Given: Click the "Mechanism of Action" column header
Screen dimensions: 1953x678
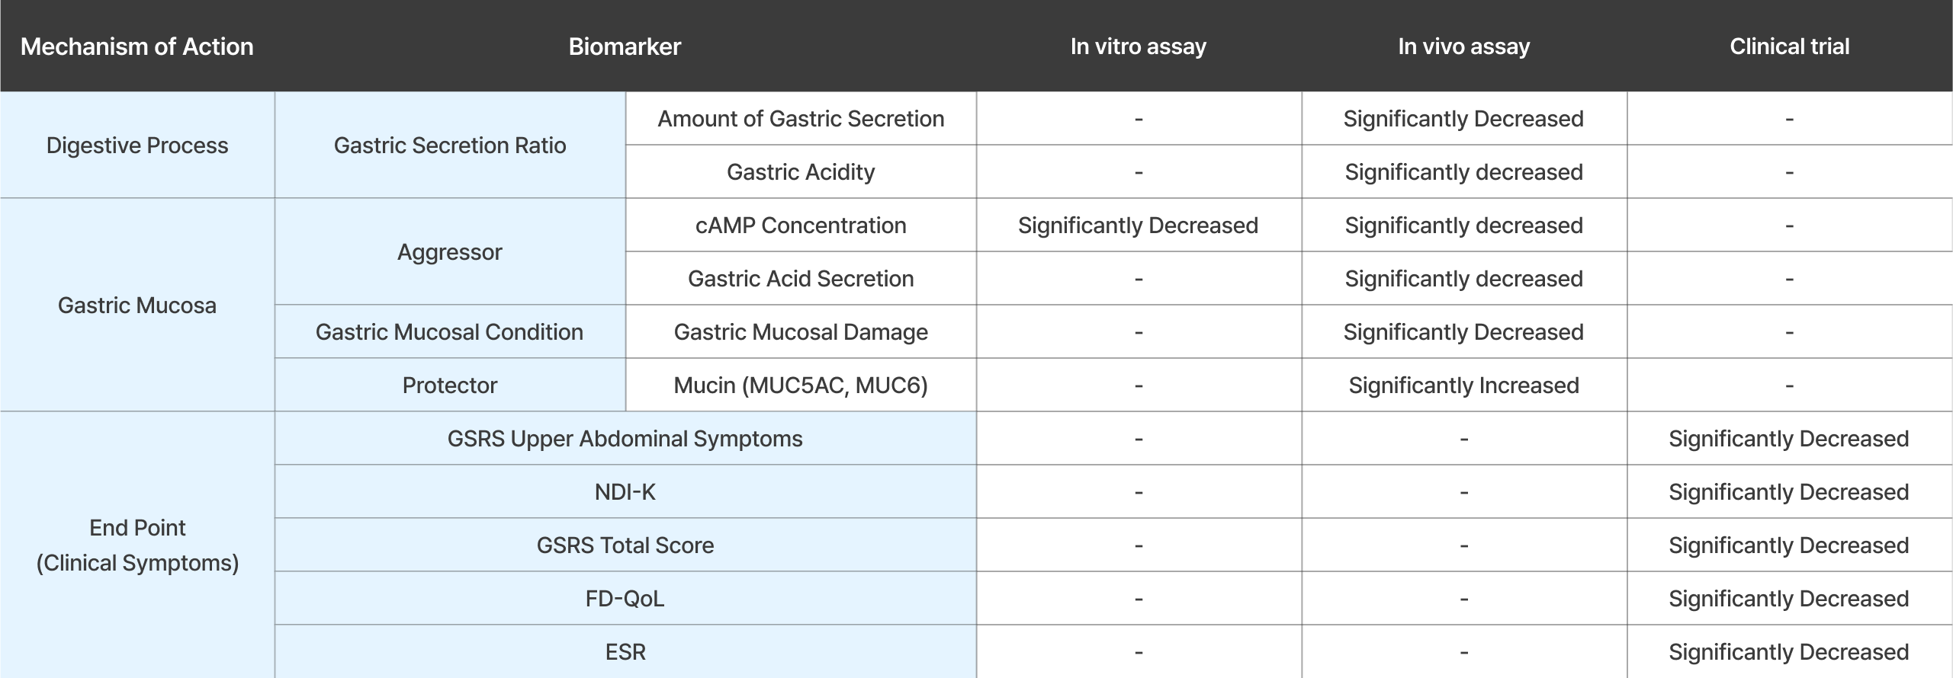Looking at the screenshot, I should pos(137,46).
